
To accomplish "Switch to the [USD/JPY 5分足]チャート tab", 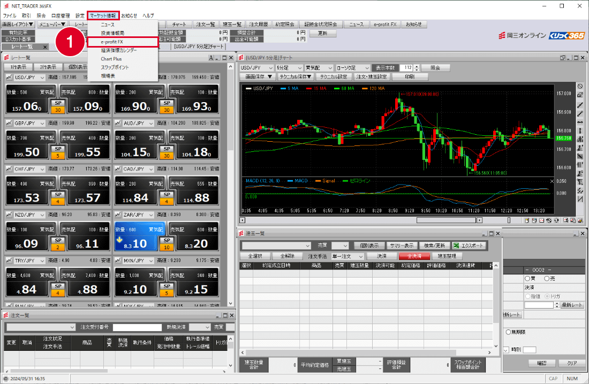I will coord(198,47).
